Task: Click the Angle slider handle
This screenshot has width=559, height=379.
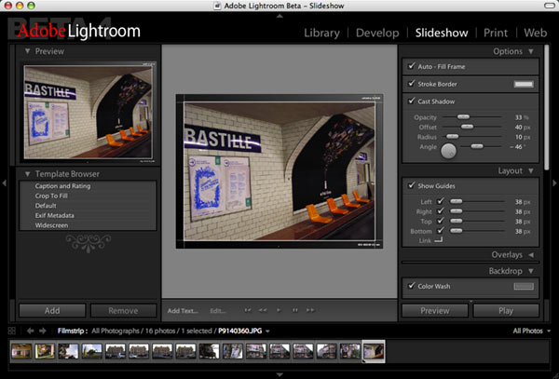Action: pyautogui.click(x=477, y=146)
